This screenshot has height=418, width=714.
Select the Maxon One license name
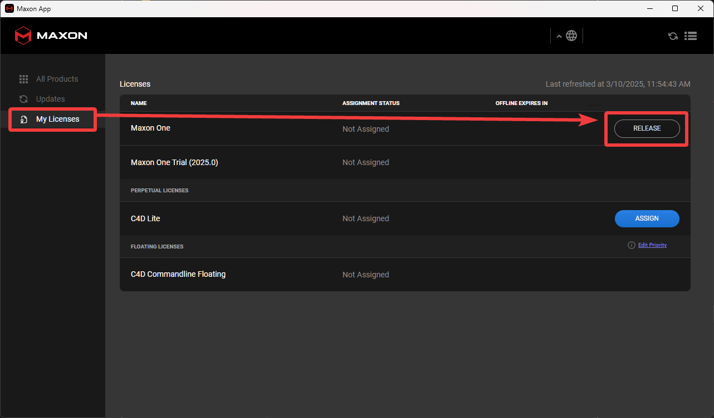[x=150, y=128]
